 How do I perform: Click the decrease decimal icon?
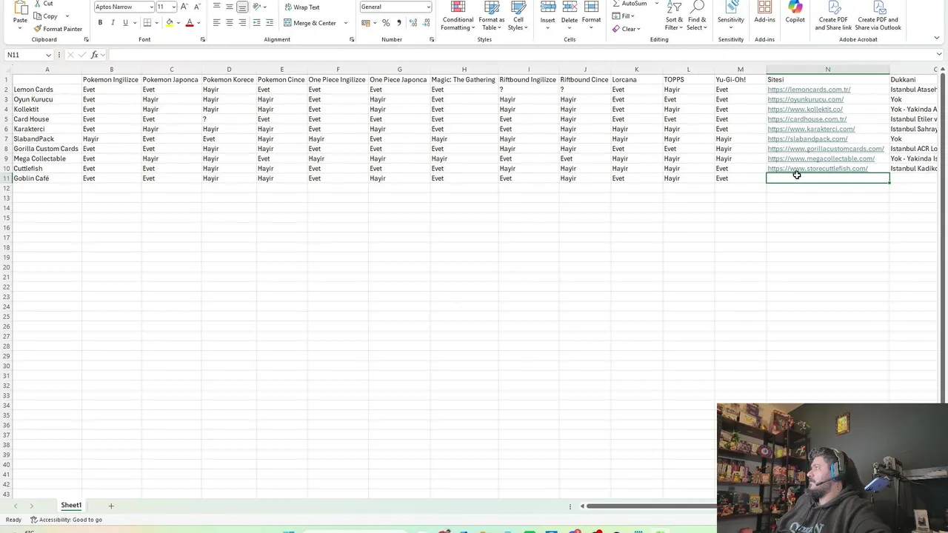[x=425, y=23]
